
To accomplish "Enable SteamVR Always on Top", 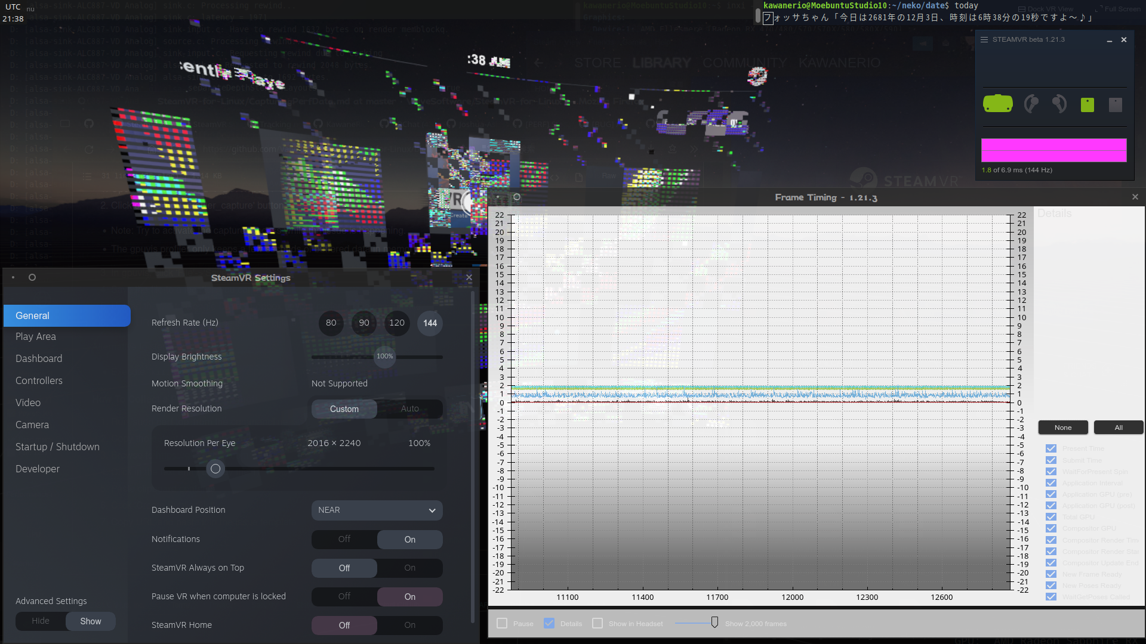I will tap(410, 568).
